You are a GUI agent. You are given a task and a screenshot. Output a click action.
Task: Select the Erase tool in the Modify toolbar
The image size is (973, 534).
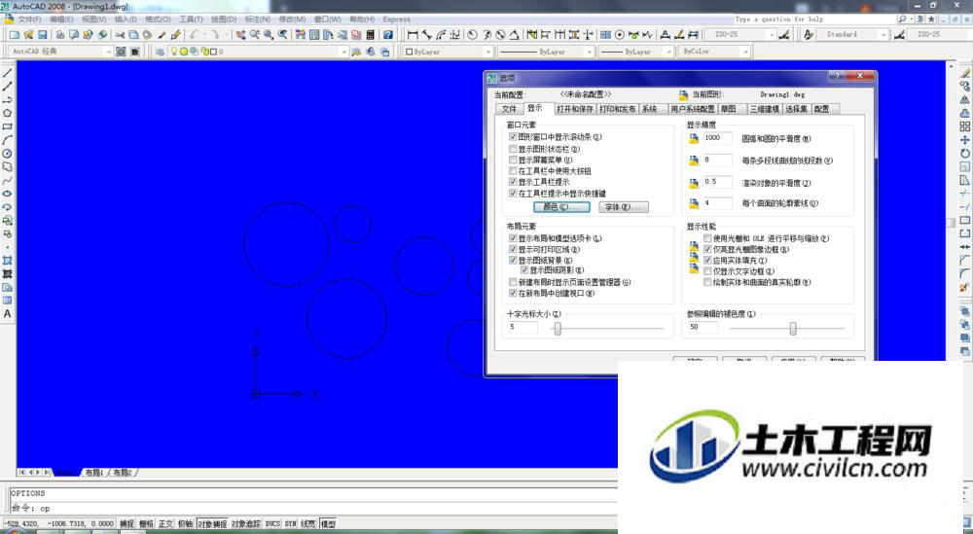[965, 73]
